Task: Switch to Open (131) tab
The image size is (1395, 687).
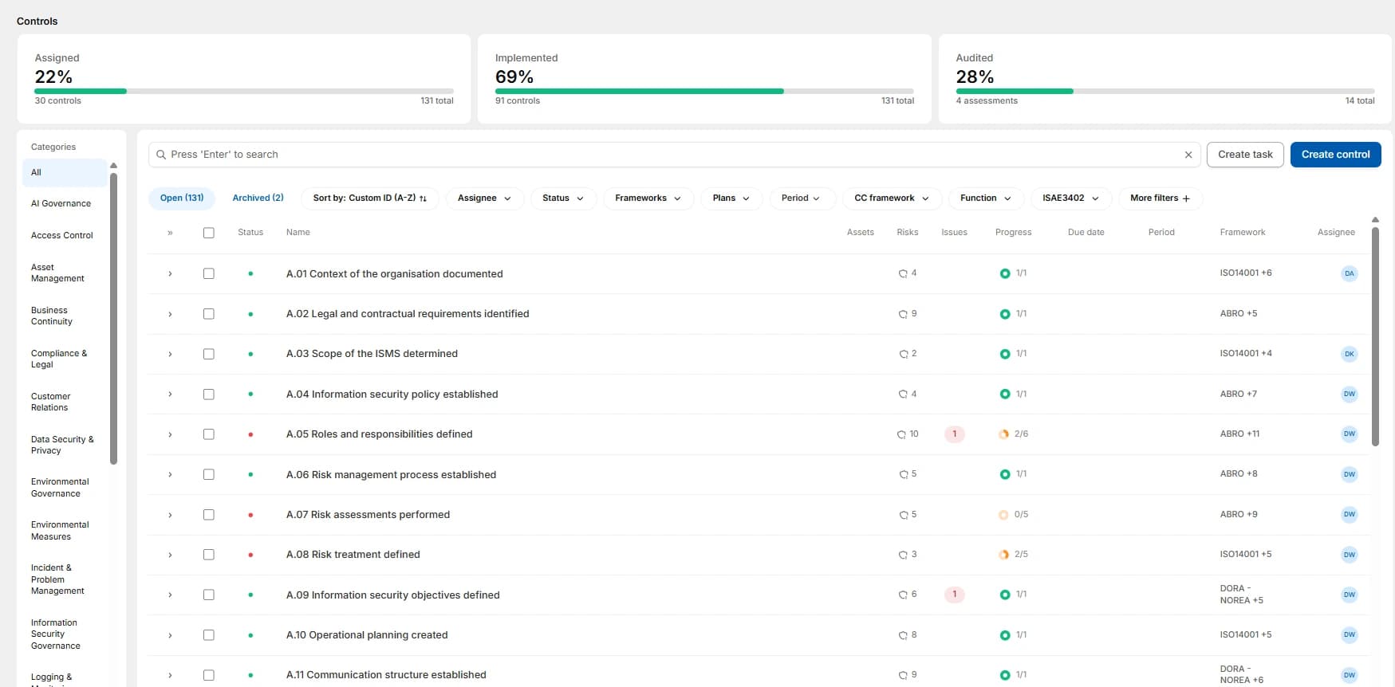Action: [x=182, y=198]
